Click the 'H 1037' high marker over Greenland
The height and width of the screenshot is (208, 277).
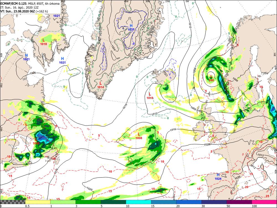[x=131, y=28]
